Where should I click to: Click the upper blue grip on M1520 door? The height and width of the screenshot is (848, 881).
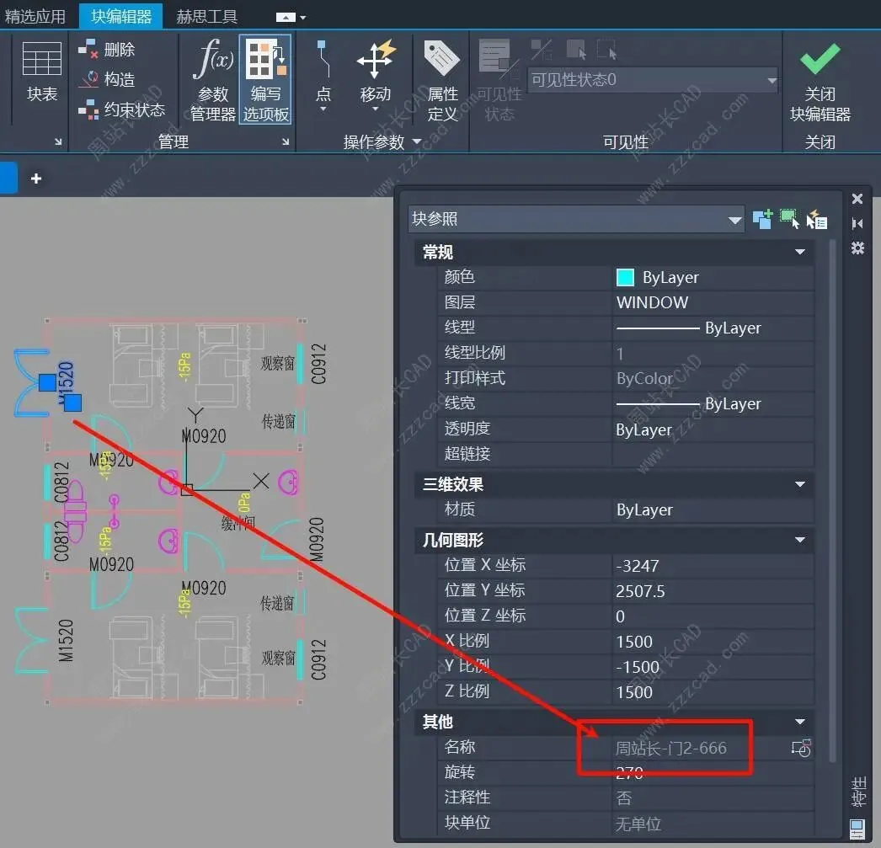[x=47, y=382]
